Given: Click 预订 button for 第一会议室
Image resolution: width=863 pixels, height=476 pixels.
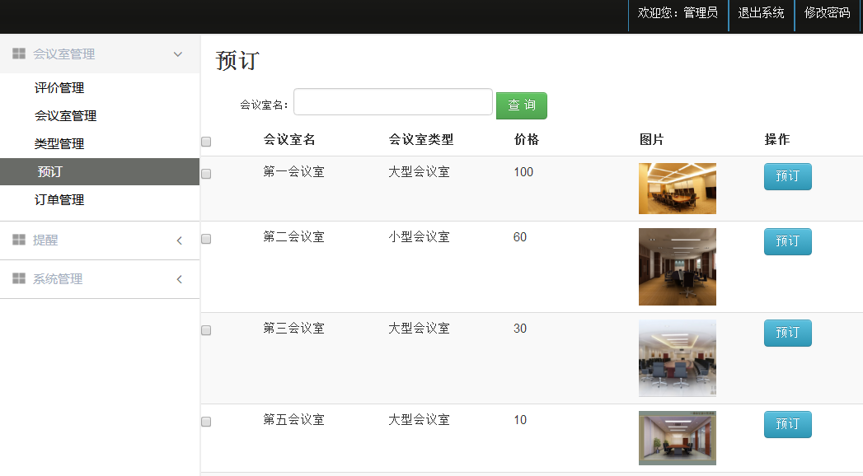Looking at the screenshot, I should [788, 176].
